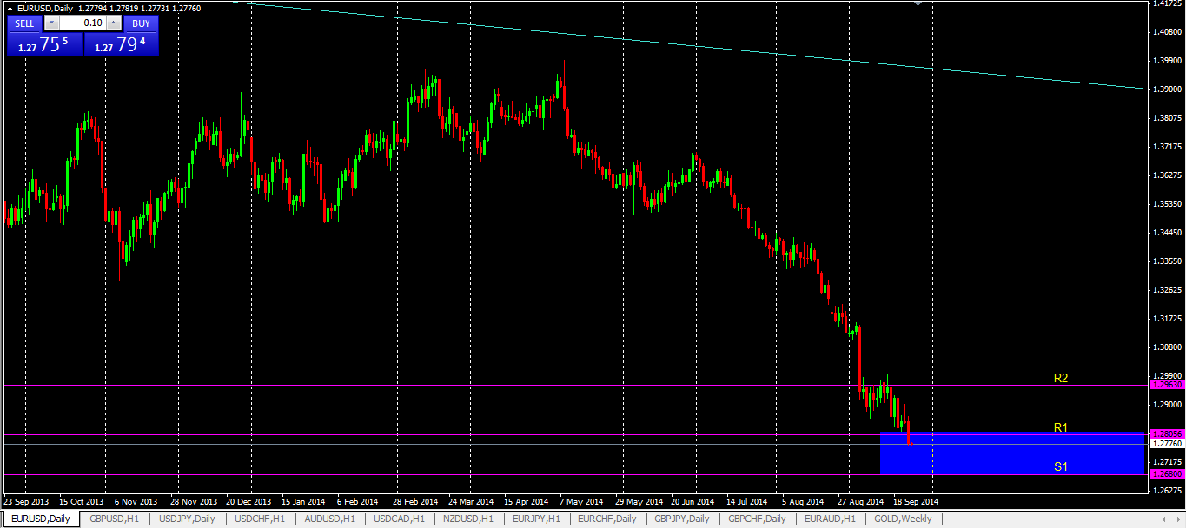Image resolution: width=1186 pixels, height=529 pixels.
Task: Click the 18 Sep 2014 date label
Action: (916, 501)
